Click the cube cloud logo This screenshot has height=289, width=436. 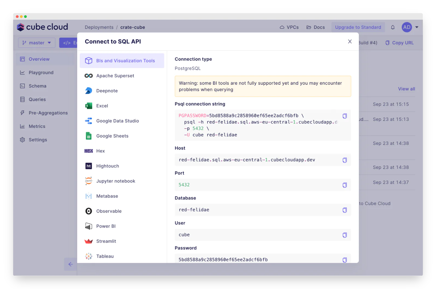[43, 27]
